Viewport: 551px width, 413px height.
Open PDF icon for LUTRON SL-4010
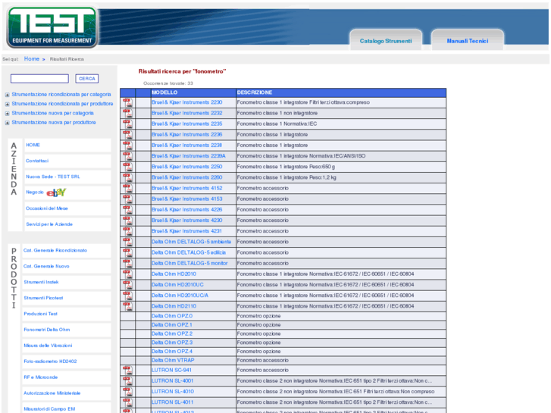click(127, 392)
